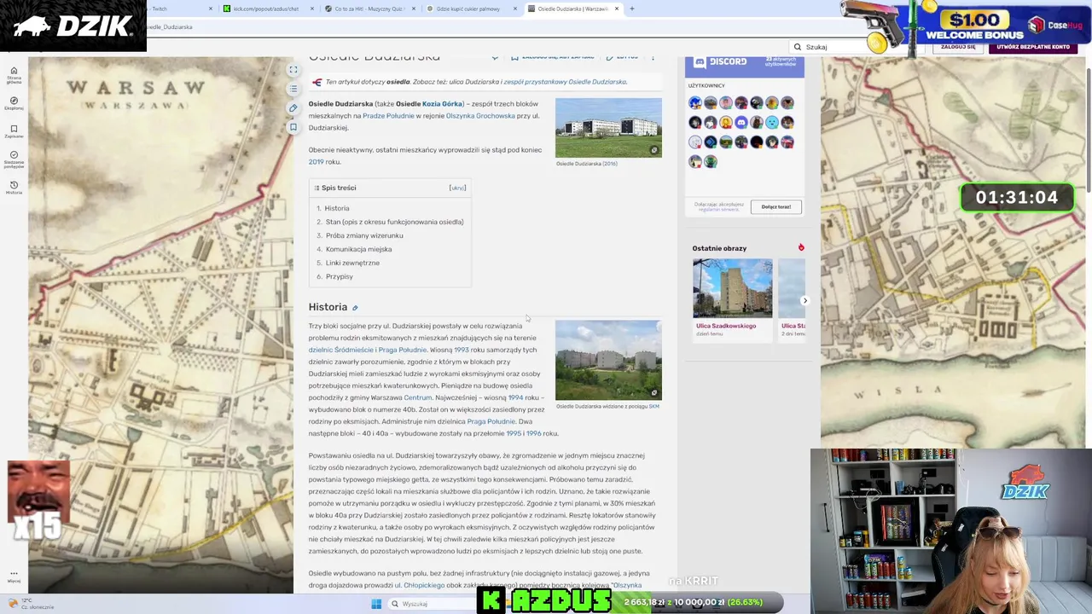This screenshot has width=1092, height=614.
Task: Open the 1993 year link
Action: point(462,350)
